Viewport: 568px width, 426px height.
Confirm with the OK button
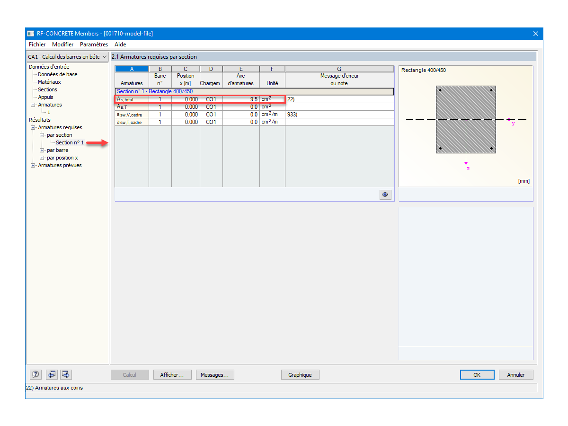pos(477,374)
